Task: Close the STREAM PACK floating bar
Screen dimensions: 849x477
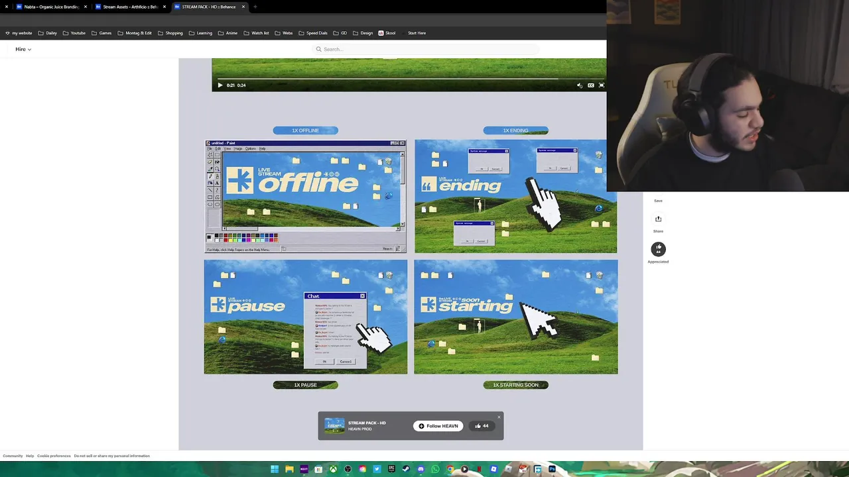Action: point(499,417)
